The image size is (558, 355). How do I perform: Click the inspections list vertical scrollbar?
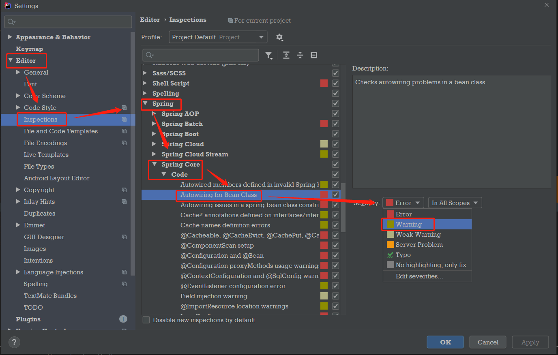coord(343,207)
